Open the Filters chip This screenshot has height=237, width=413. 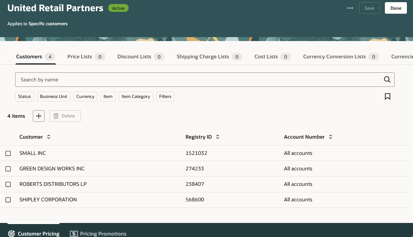pyautogui.click(x=165, y=97)
